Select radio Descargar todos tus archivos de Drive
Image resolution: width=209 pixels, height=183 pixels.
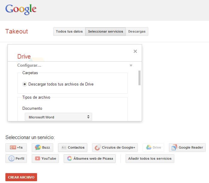click(x=25, y=84)
